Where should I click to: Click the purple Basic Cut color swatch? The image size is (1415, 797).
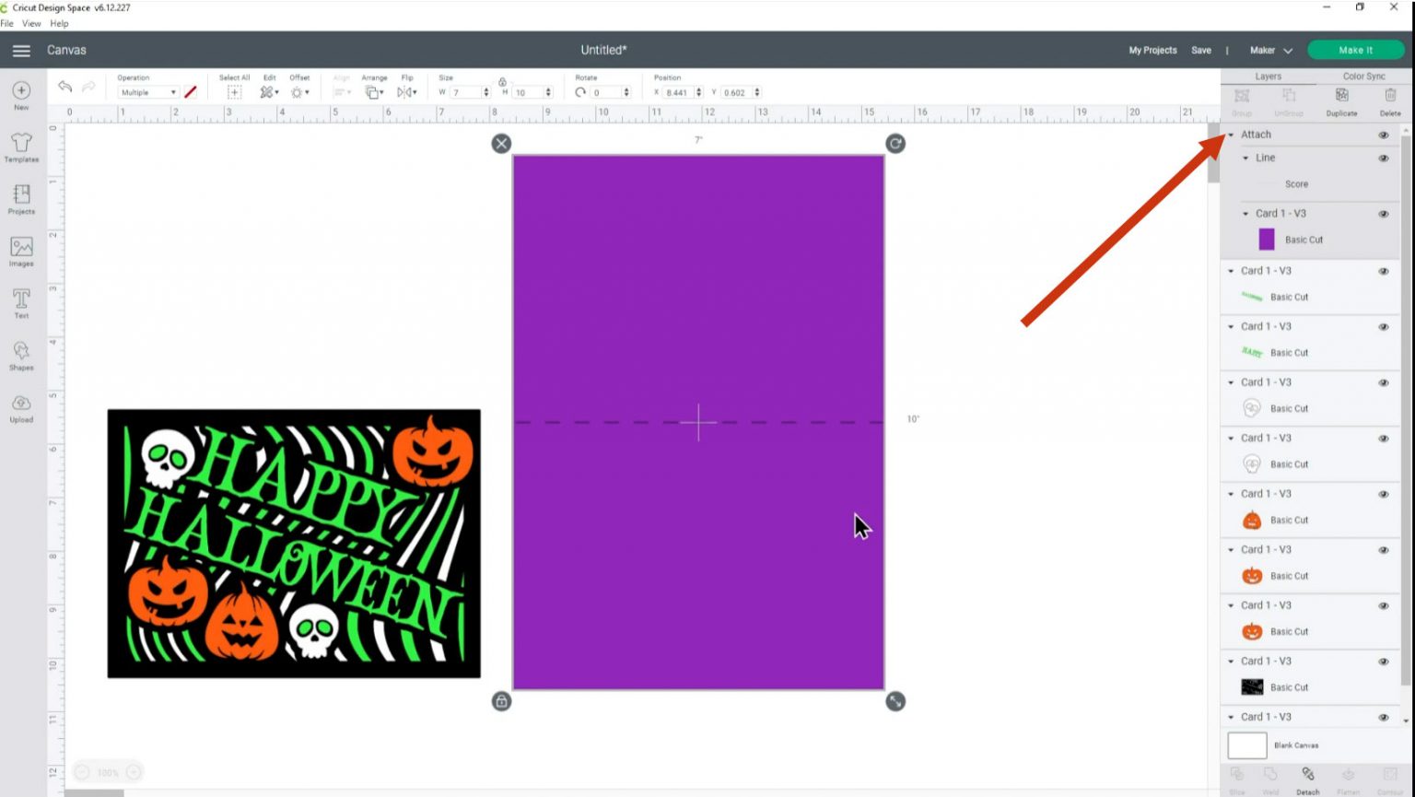tap(1267, 240)
